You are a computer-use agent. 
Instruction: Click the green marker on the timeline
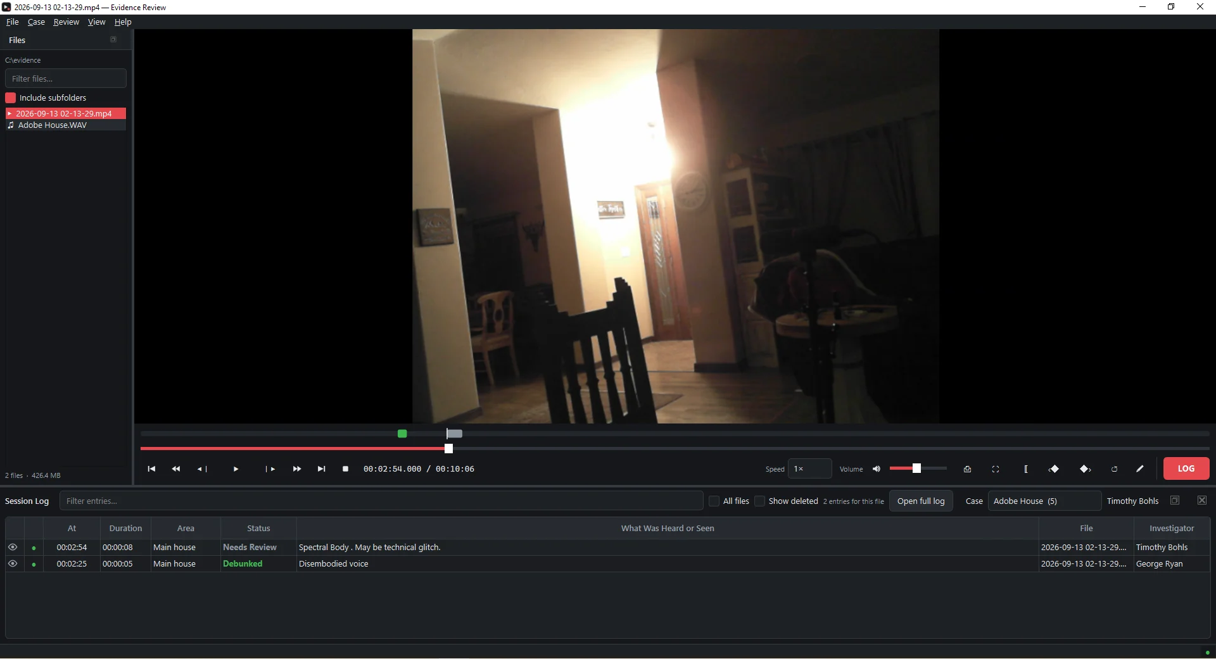(x=402, y=434)
